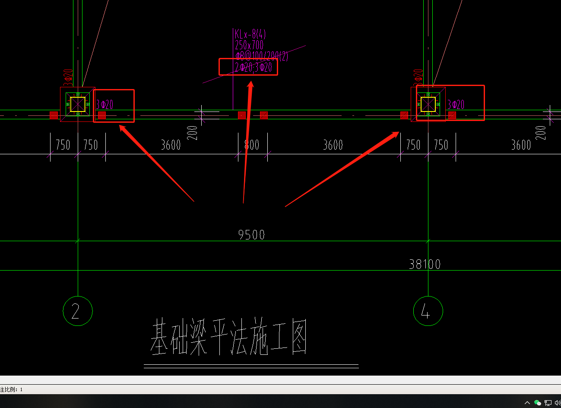Click the speaker volume tray icon

558,403
